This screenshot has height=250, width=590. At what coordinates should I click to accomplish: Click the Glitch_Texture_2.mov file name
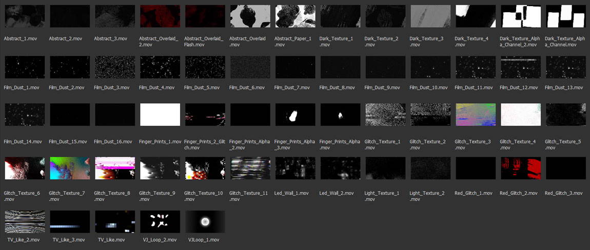[428, 145]
